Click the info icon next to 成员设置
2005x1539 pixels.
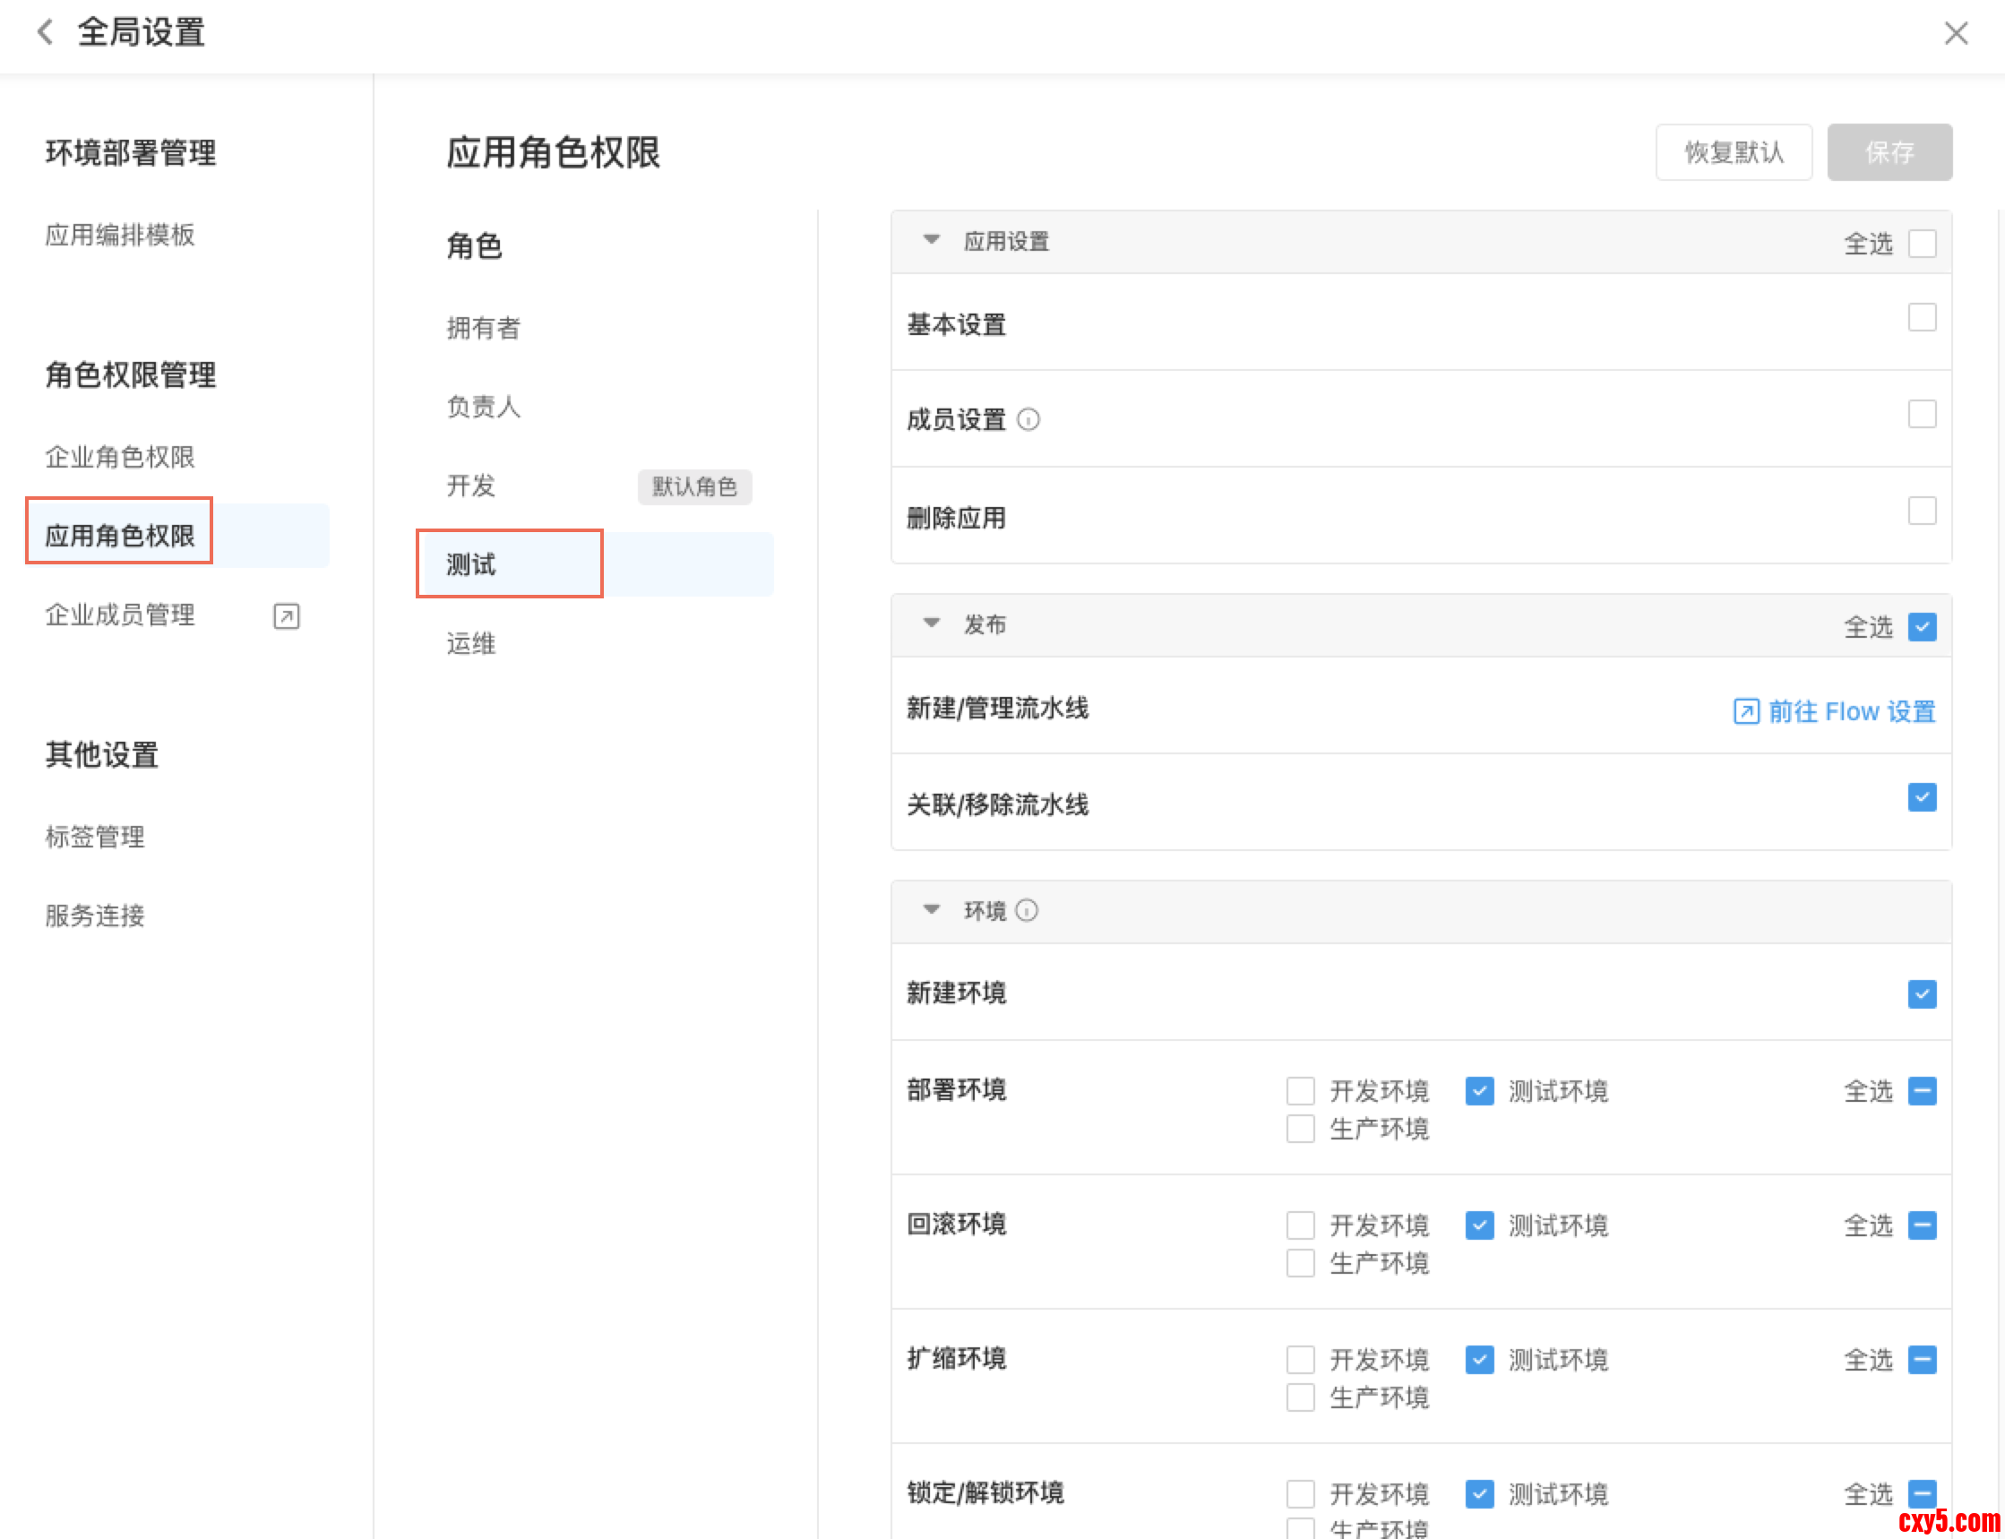(1028, 419)
